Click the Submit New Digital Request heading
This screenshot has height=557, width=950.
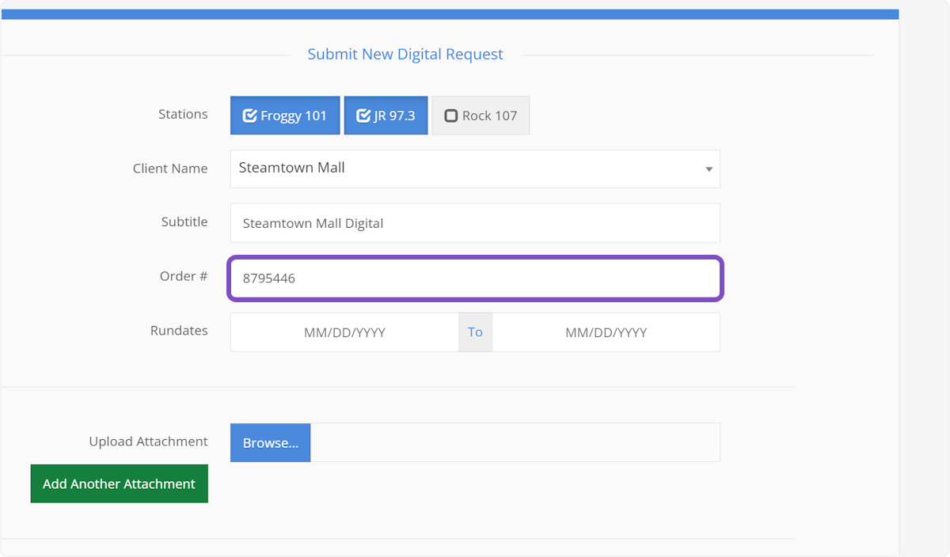pos(405,55)
